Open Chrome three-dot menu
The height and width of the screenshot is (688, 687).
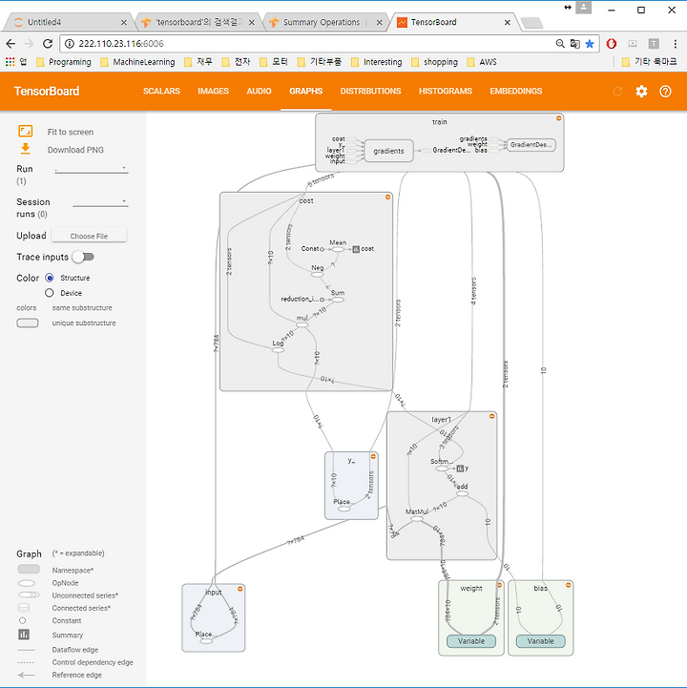pyautogui.click(x=675, y=44)
